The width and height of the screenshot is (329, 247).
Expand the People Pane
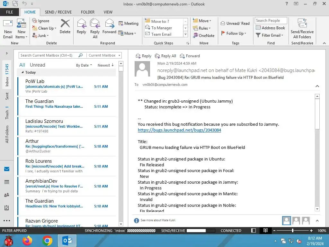click(x=317, y=221)
